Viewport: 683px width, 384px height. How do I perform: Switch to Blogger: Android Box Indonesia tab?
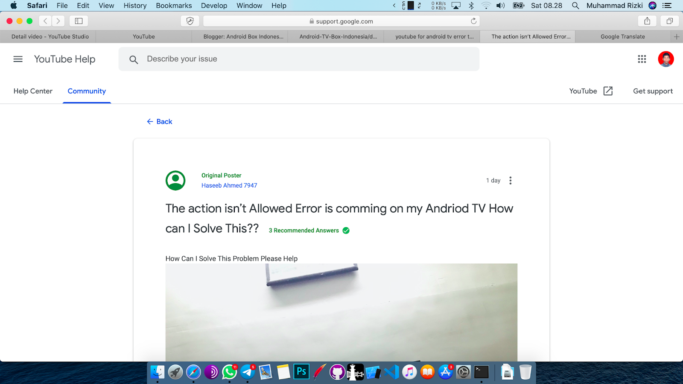point(240,37)
